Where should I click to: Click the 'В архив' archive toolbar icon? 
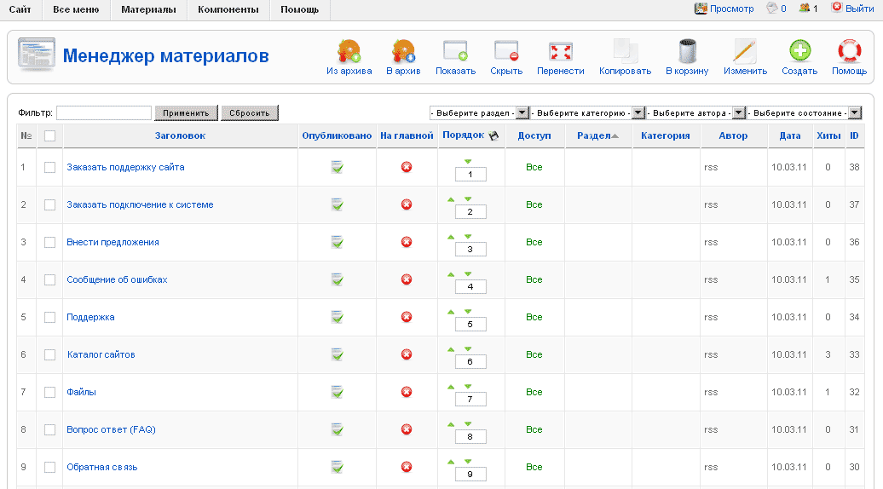(402, 52)
